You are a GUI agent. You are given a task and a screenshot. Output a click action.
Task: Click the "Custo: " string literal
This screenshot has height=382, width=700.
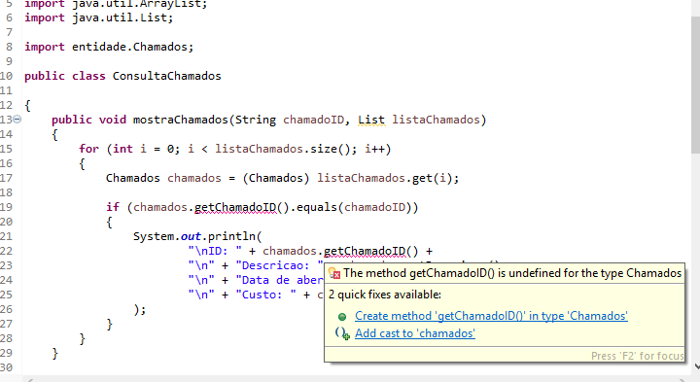[x=266, y=295]
